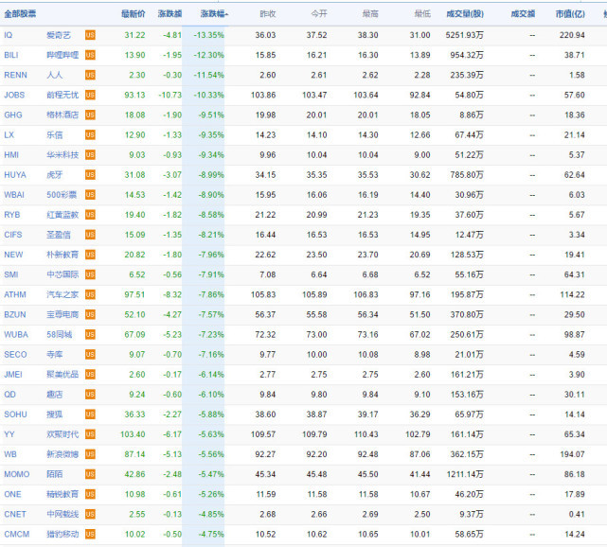This screenshot has width=607, height=547.
Task: Open the 搜狐 stock name link
Action: [55, 415]
